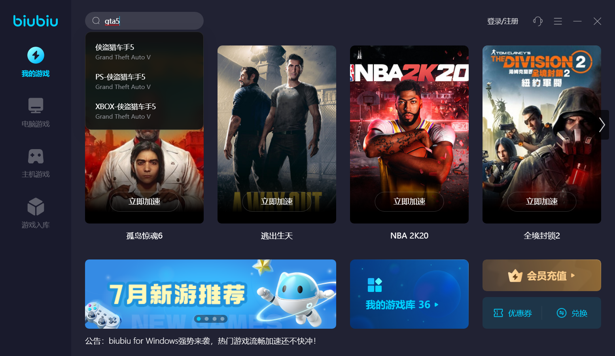Open the 我的游戏 lightning sidebar icon

point(36,55)
